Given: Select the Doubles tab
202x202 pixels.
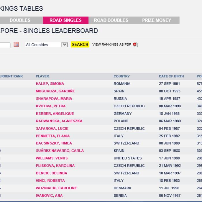Looking at the screenshot, I should coord(20,20).
